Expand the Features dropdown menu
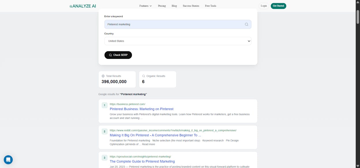 (x=145, y=6)
